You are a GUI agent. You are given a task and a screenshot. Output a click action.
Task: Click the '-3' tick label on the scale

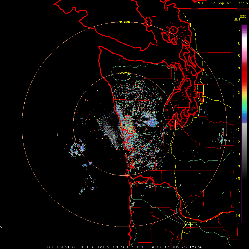pyautogui.click(x=238, y=154)
